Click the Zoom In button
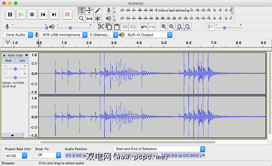Image resolution: width=272 pixels, height=166 pixels. [x=164, y=27]
